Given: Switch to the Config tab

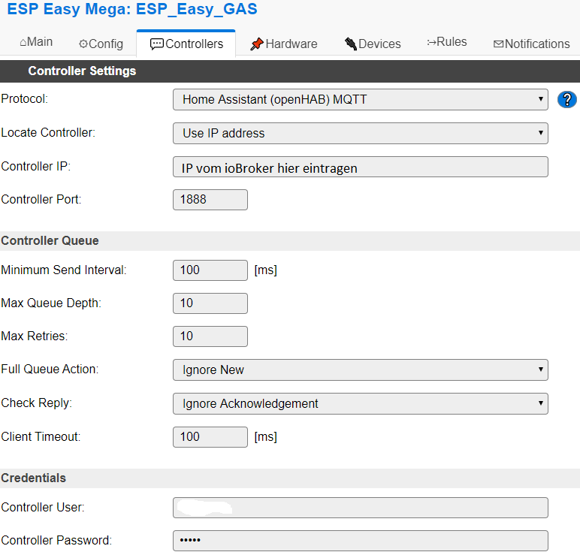Looking at the screenshot, I should [x=101, y=44].
